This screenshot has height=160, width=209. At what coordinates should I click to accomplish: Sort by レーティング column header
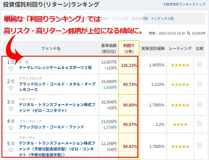(180, 48)
